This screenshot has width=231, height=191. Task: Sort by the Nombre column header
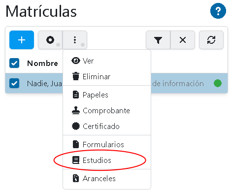coord(42,64)
